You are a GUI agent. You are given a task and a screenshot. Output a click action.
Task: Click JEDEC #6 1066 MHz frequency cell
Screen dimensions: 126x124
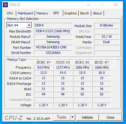[x=82, y=67]
